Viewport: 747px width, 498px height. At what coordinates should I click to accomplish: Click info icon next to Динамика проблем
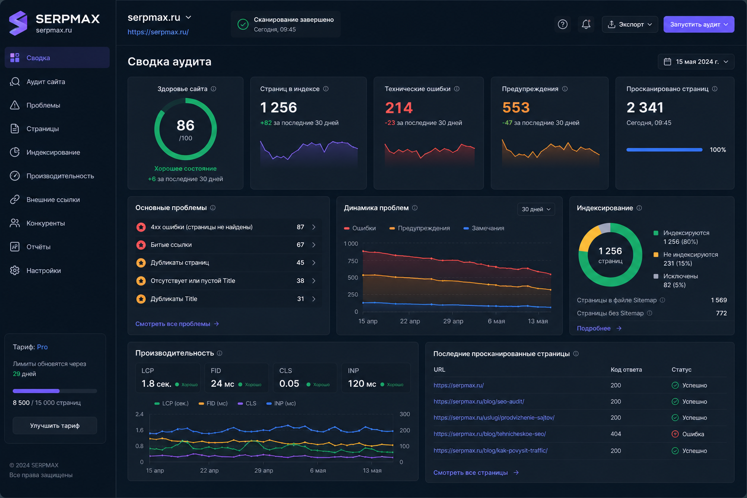pos(415,208)
